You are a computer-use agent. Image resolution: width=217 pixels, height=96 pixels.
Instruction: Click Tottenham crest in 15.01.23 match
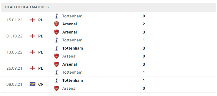[57, 16]
